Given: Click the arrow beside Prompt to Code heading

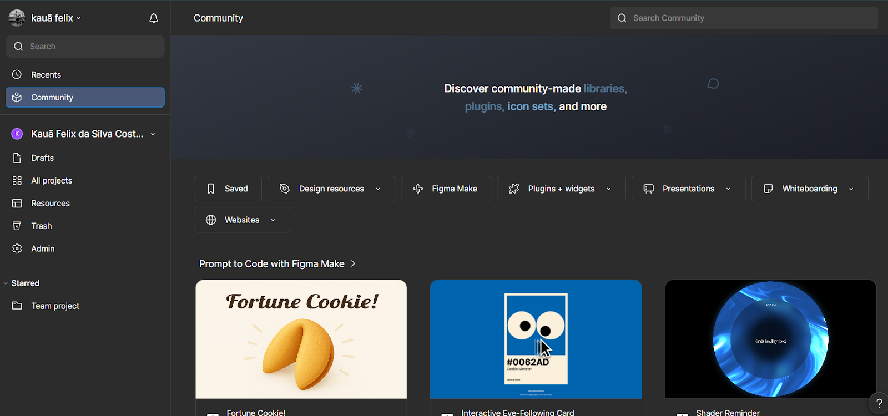Looking at the screenshot, I should coord(353,264).
